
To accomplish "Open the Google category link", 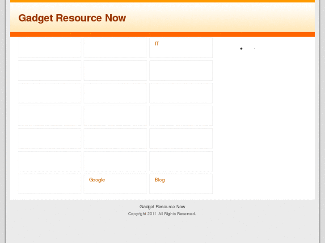I will click(97, 180).
